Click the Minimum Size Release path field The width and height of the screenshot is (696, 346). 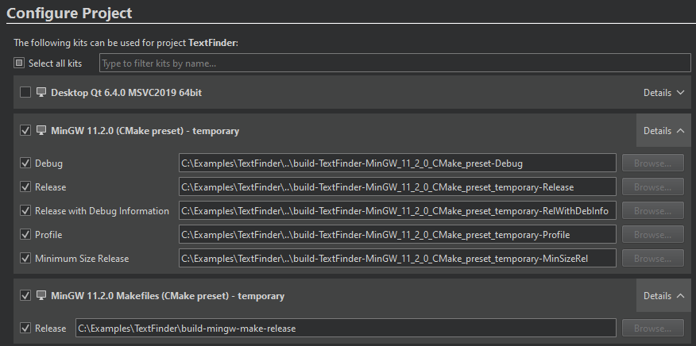point(397,259)
